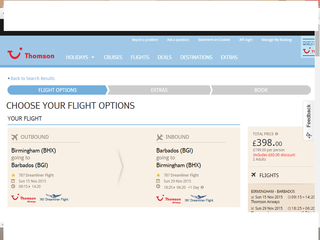Click the dots icon under the Feedback tab

(309, 135)
